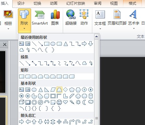The image size is (145, 125).
Task: Open the 幻灯片放映 tab
Action: (x=76, y=3)
